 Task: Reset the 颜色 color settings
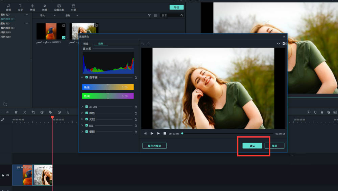coord(136,113)
